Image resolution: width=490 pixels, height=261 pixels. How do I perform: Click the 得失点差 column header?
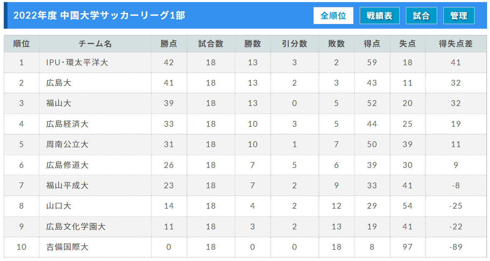pos(455,44)
